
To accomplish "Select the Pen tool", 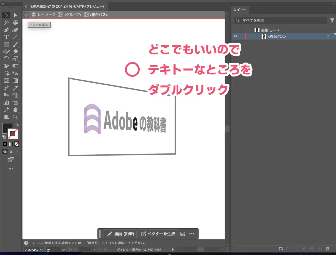I will [6, 30].
